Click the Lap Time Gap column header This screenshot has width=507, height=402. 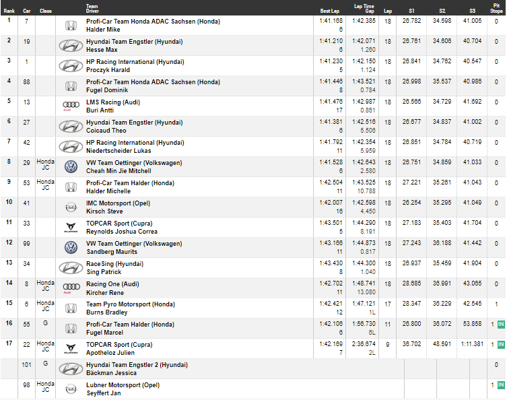click(x=364, y=9)
